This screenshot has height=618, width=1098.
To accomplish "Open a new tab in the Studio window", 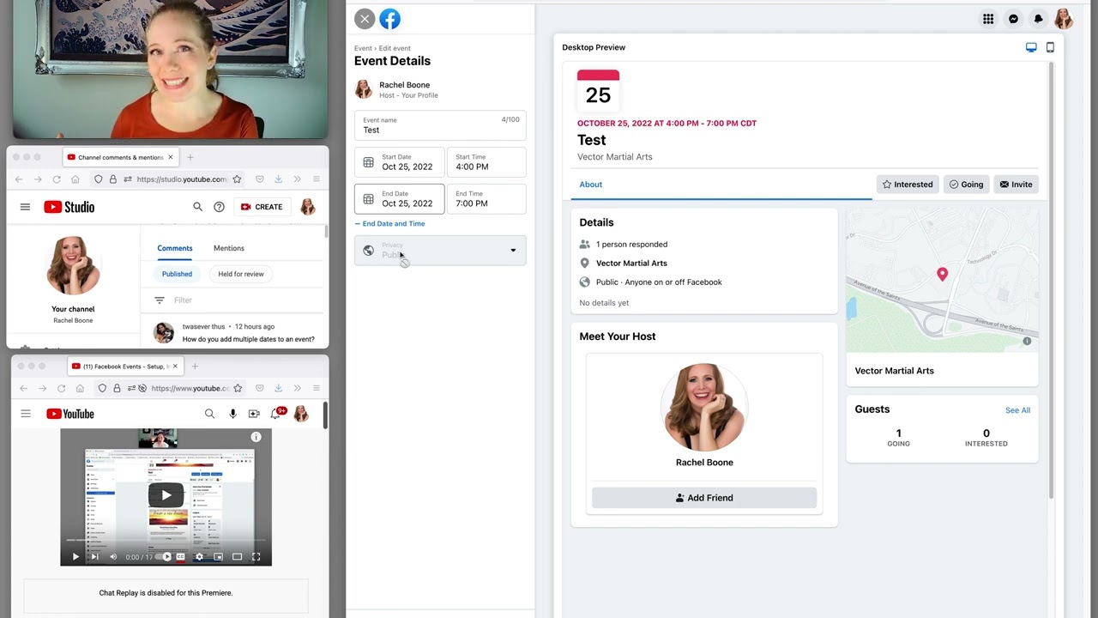I will click(x=190, y=157).
